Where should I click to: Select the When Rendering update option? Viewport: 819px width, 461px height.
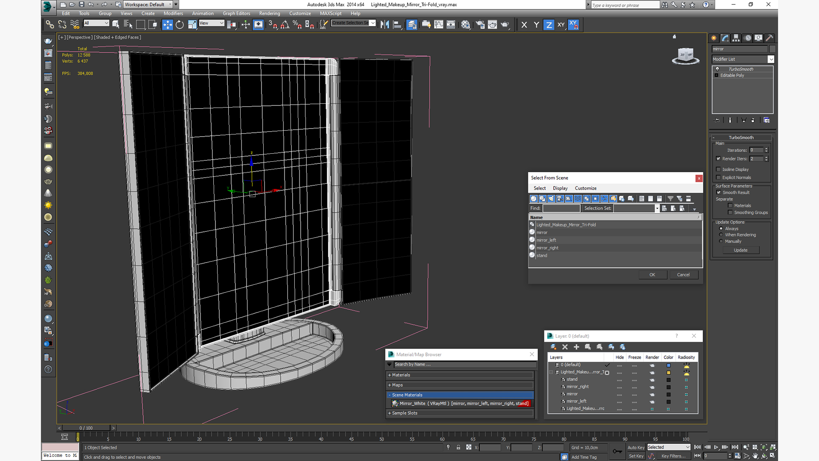(721, 235)
